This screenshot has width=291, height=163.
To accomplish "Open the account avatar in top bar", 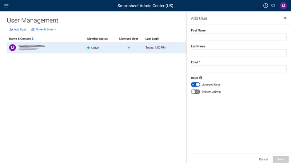I will point(283,6).
